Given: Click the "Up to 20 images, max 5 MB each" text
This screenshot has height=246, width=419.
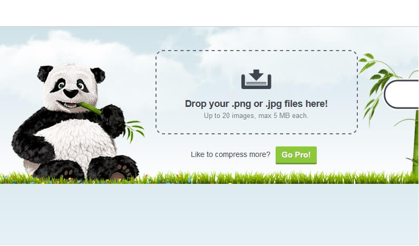Looking at the screenshot, I should pyautogui.click(x=256, y=116).
